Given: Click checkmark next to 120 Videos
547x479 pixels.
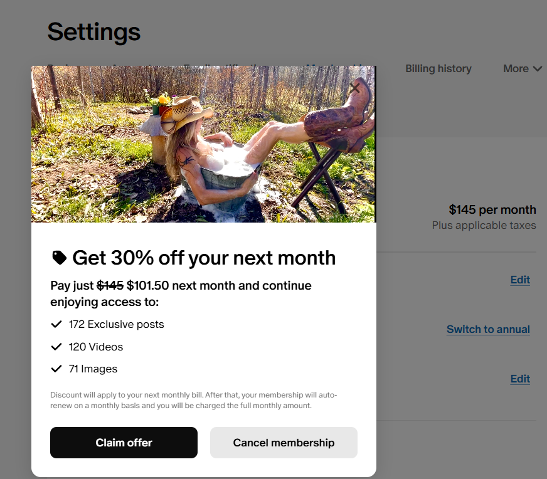Looking at the screenshot, I should coord(56,347).
